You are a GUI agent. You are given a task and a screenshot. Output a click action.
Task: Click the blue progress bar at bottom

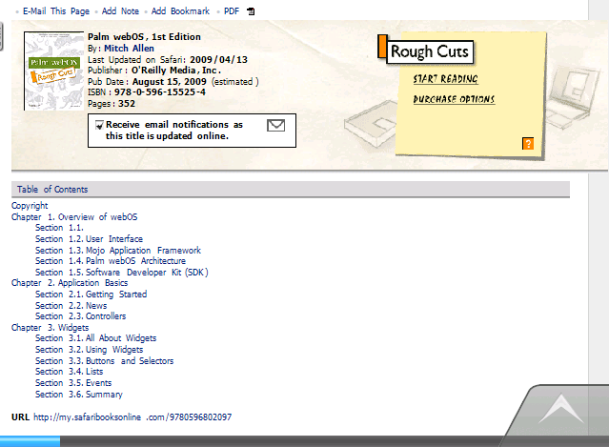[x=30, y=441]
